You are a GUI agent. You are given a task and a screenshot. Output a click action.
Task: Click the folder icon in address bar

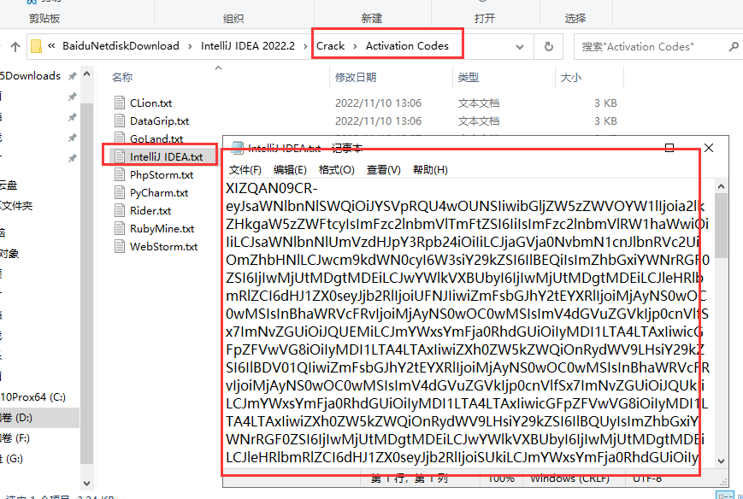tap(36, 46)
